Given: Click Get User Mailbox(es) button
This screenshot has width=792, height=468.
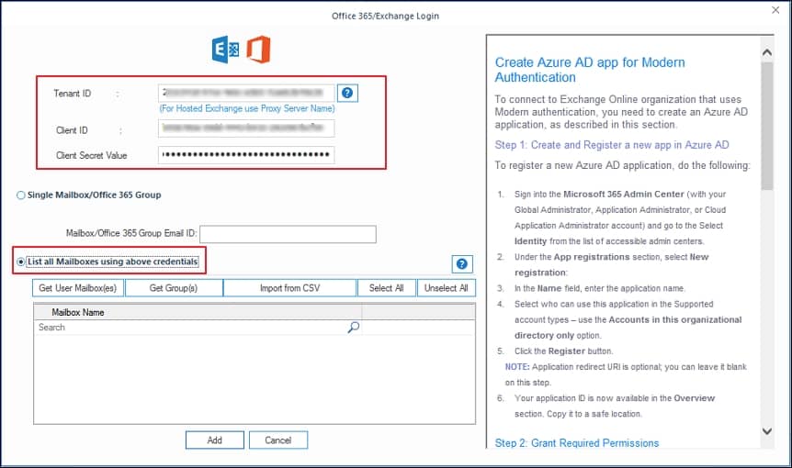Looking at the screenshot, I should click(78, 288).
